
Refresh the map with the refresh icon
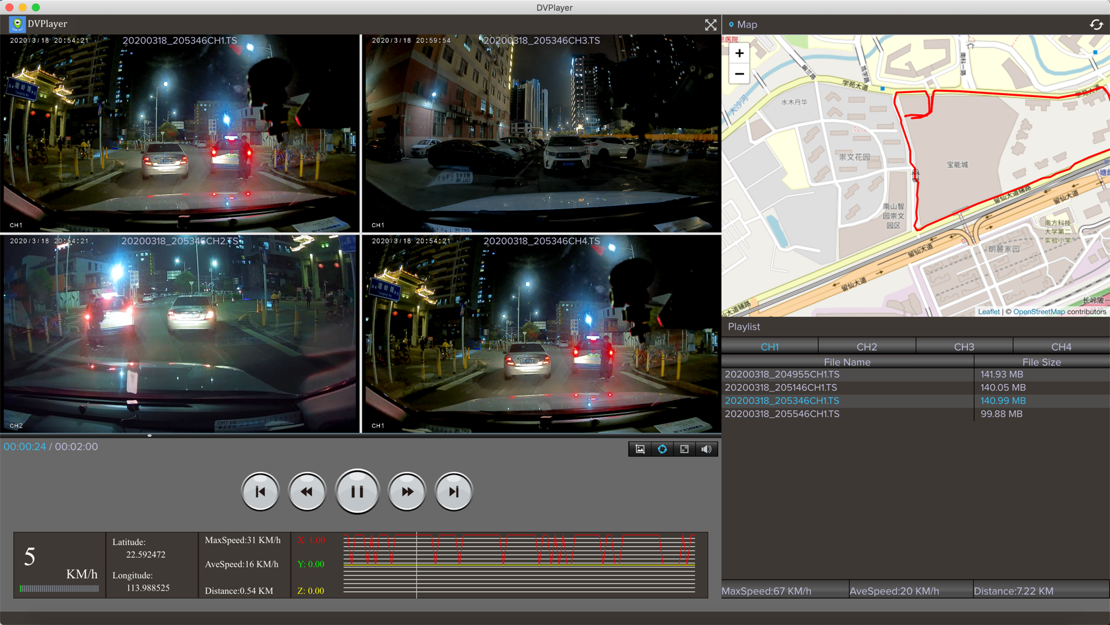pos(1095,24)
